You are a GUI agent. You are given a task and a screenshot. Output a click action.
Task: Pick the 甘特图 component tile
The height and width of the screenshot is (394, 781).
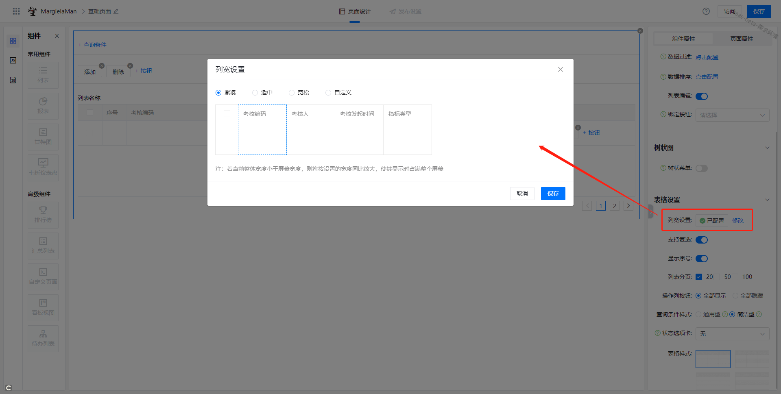point(43,137)
